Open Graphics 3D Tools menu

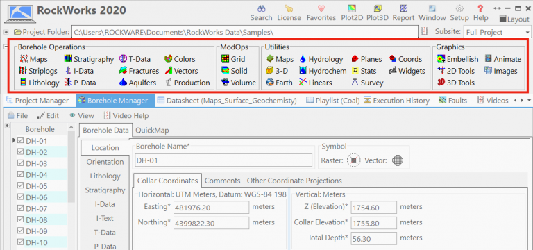click(455, 83)
